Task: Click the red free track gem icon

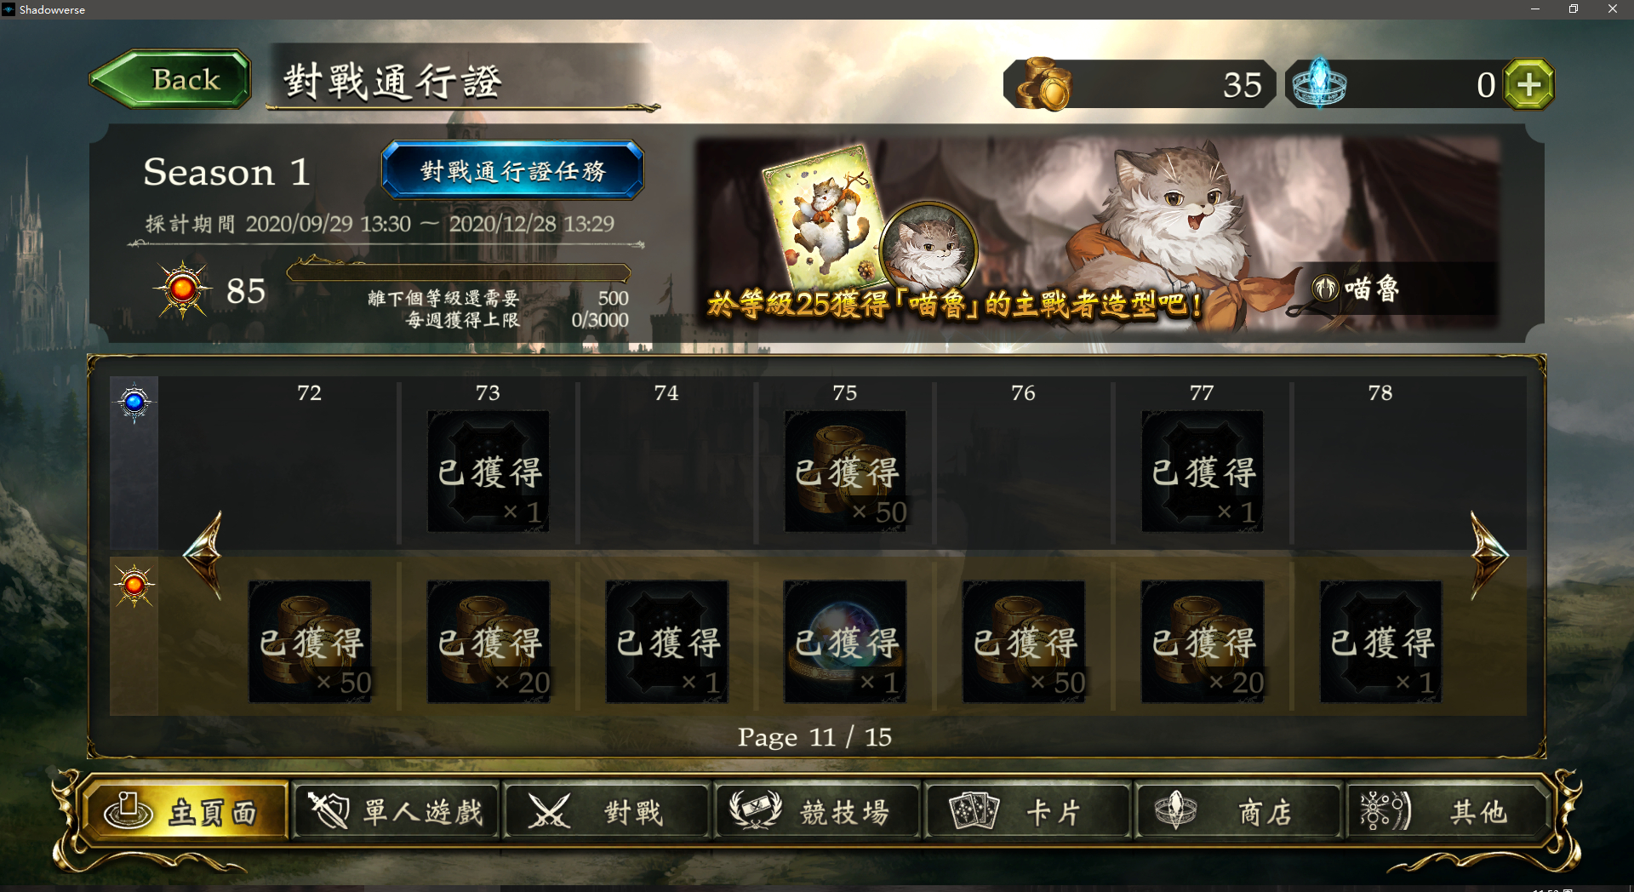Action: point(134,586)
